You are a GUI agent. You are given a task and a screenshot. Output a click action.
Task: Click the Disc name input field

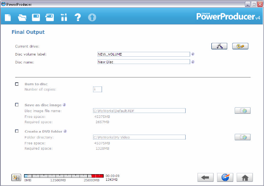point(144,62)
